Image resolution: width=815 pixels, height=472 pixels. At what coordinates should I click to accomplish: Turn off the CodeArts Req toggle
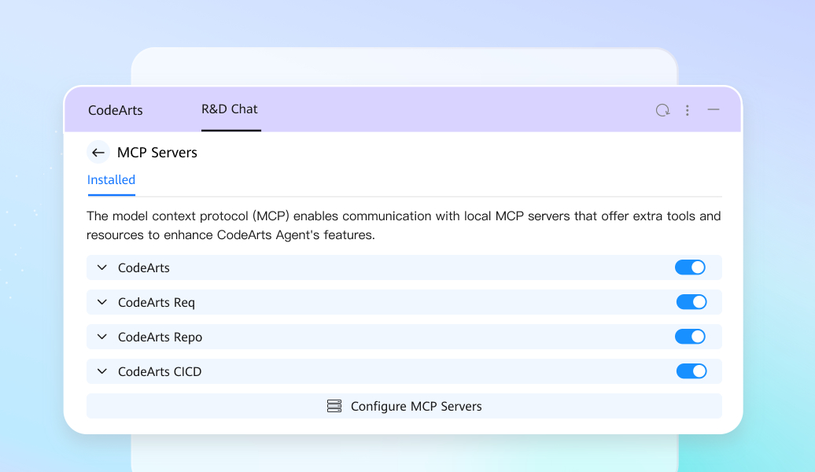pos(691,302)
